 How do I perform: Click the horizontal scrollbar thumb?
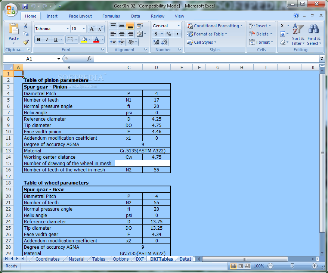[x=245, y=259]
